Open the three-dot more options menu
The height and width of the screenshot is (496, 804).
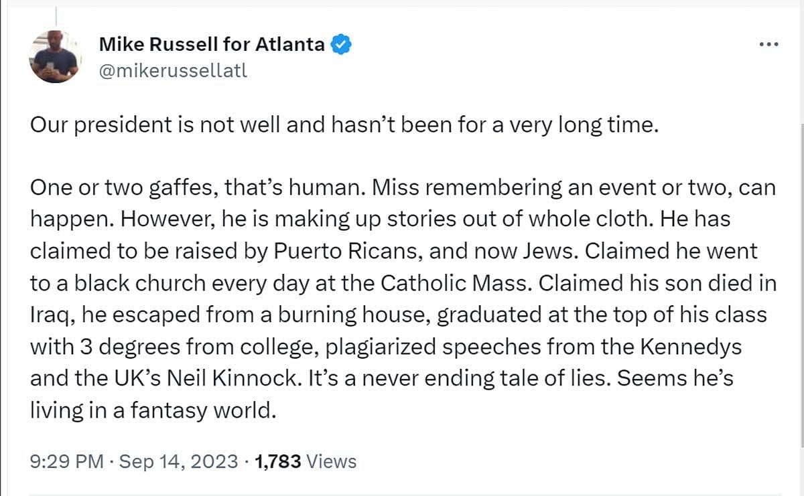pos(768,45)
